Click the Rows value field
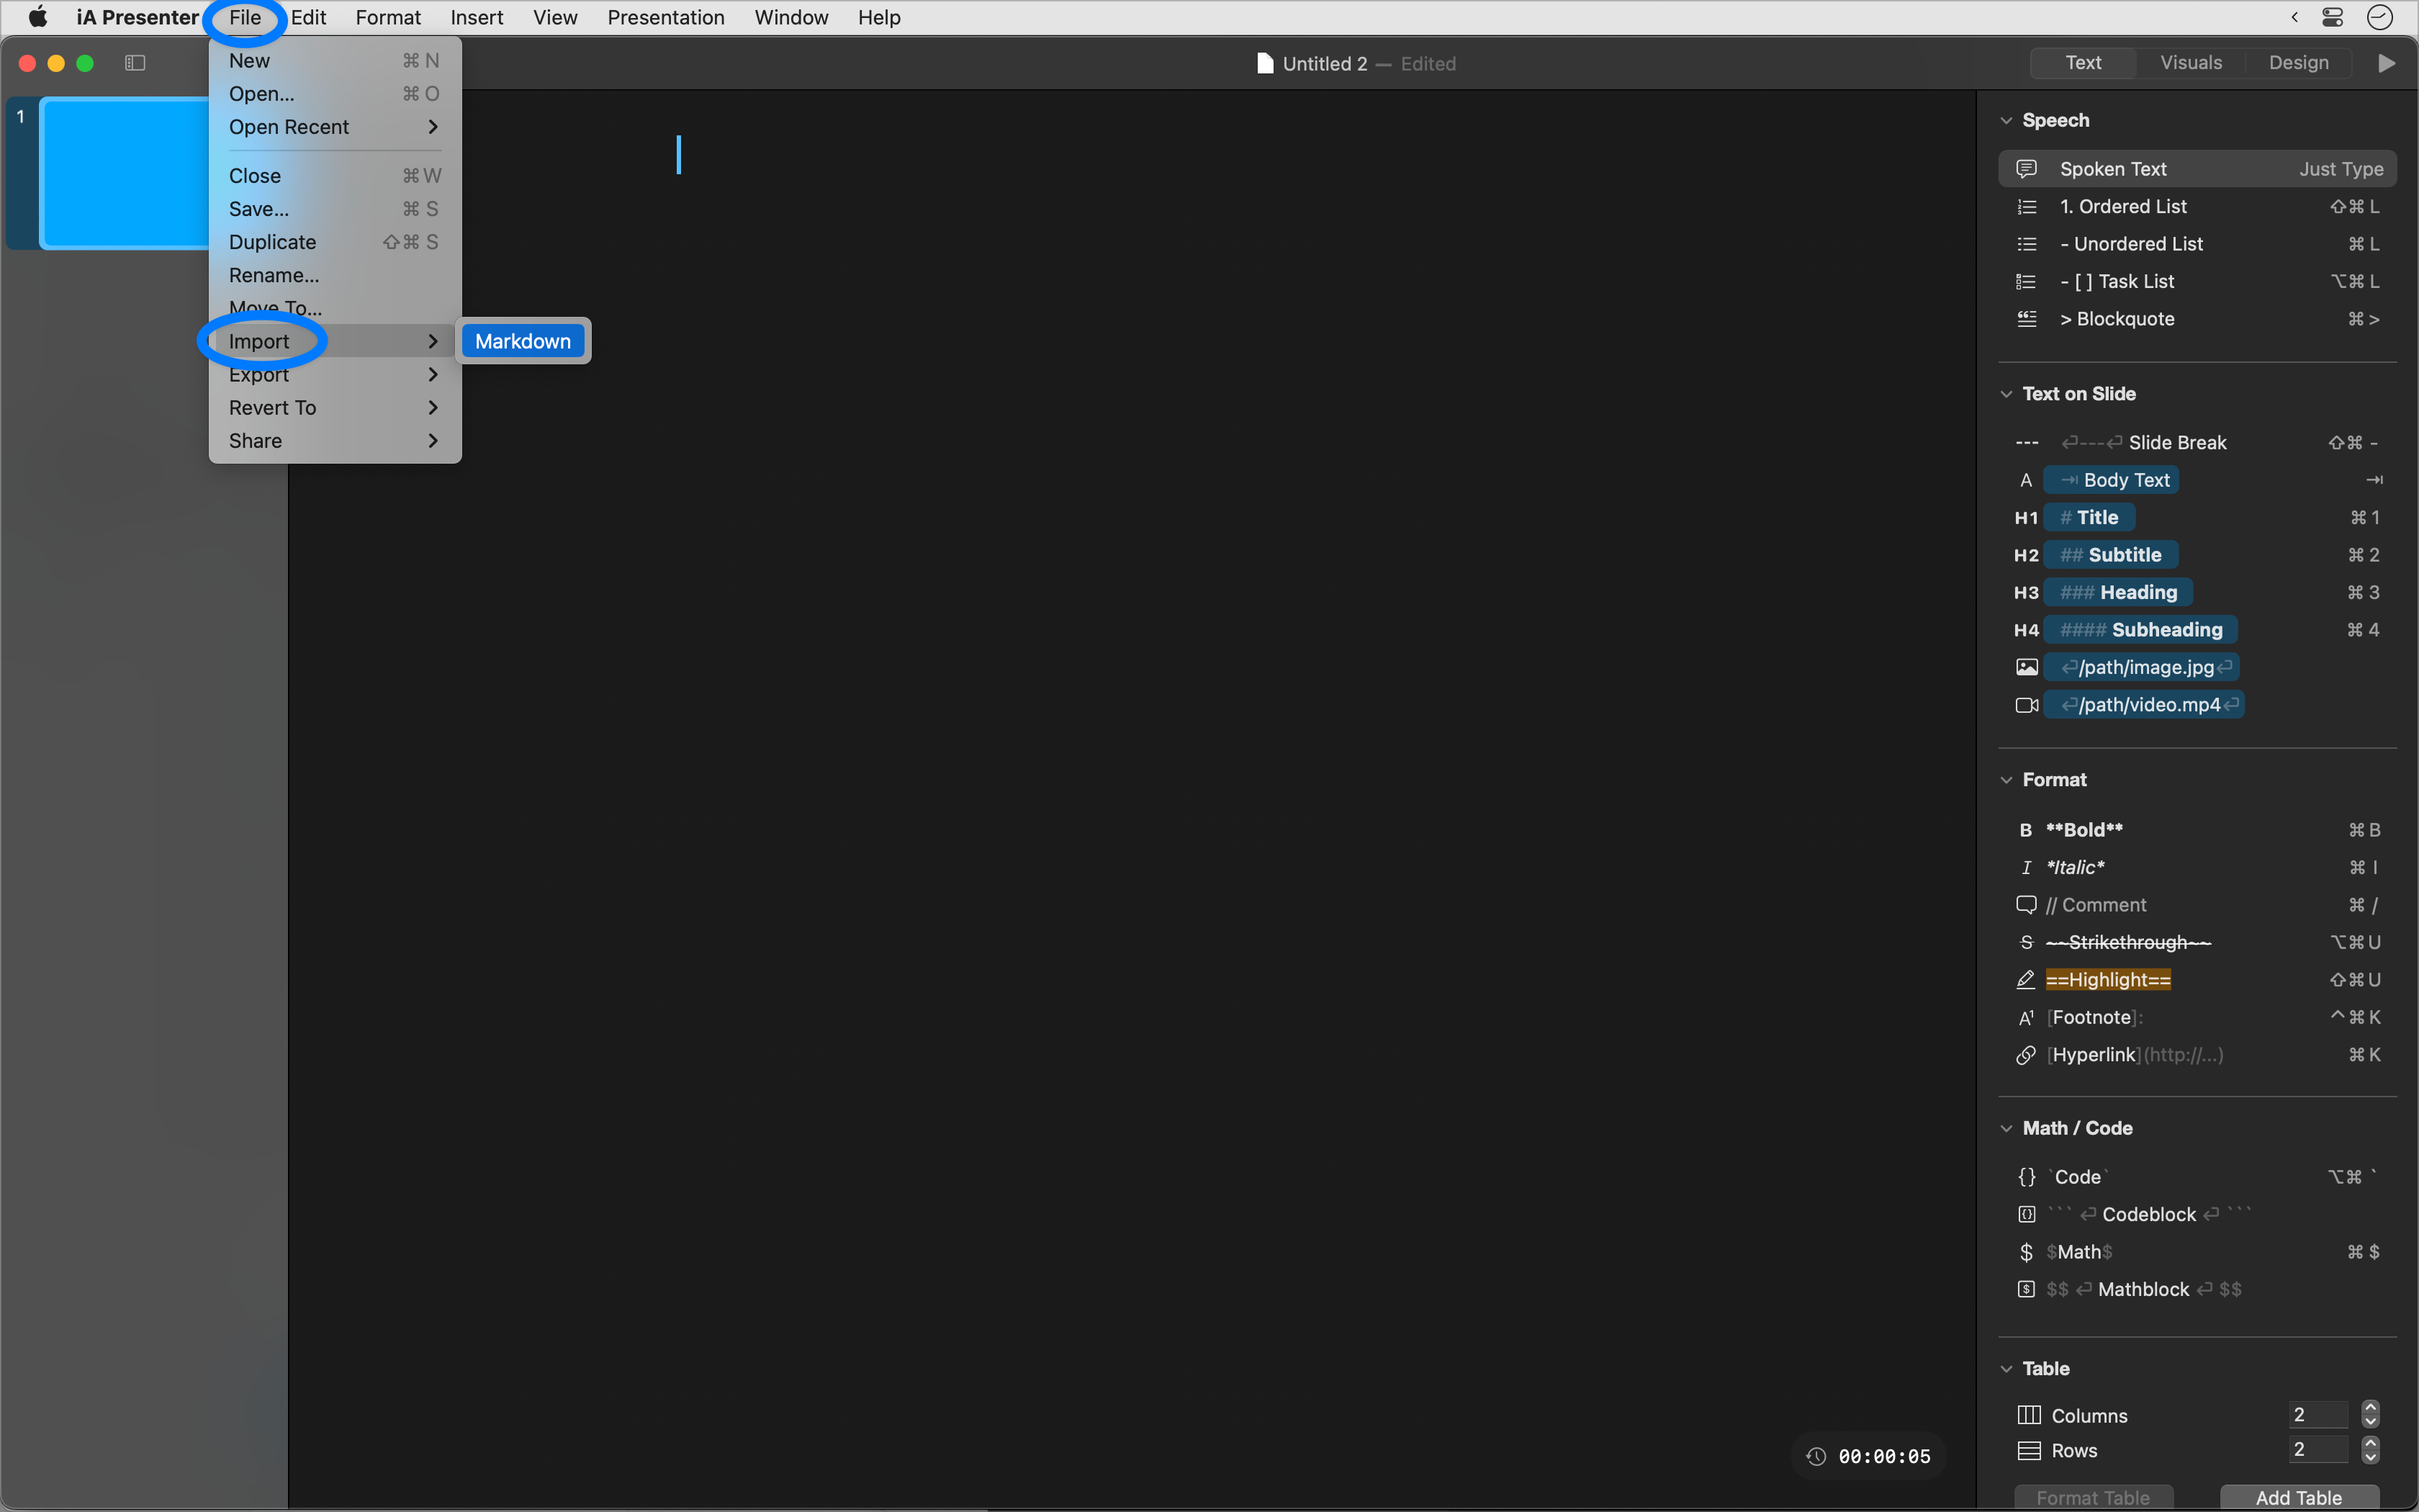 [x=2318, y=1450]
